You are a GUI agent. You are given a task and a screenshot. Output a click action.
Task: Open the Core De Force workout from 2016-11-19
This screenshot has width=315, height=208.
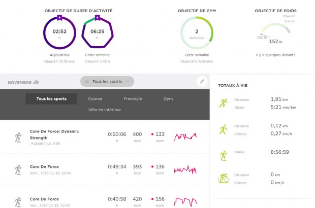(x=45, y=166)
